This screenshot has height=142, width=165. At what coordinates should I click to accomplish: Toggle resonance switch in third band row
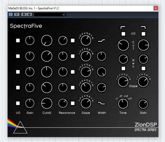[73, 72]
